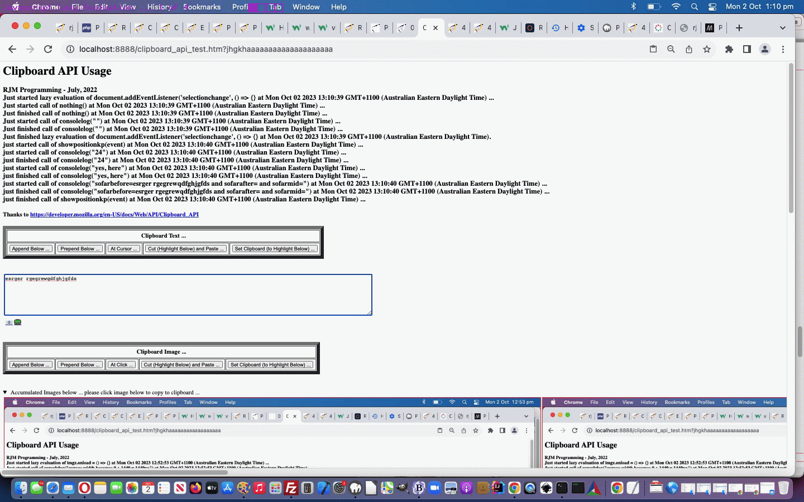Image resolution: width=804 pixels, height=502 pixels.
Task: Click inside the text area containing esrger text
Action: pyautogui.click(x=187, y=295)
